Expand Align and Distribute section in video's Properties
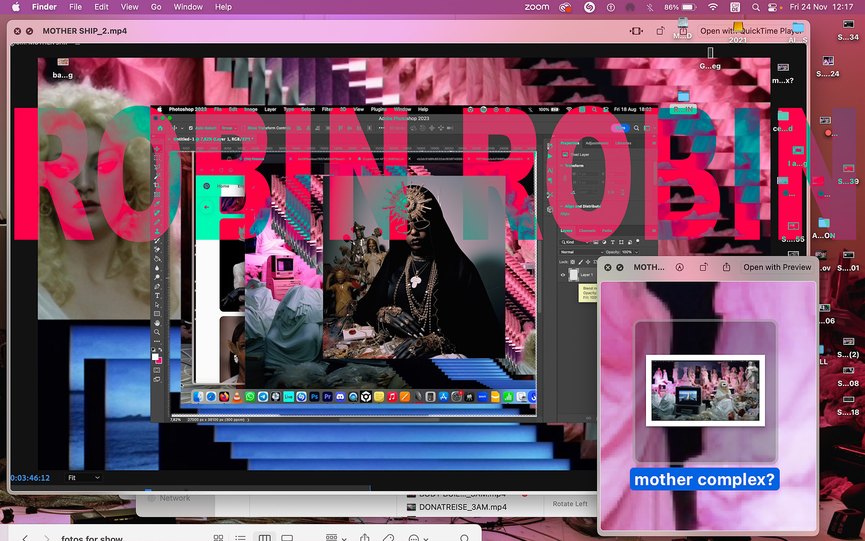 562,206
